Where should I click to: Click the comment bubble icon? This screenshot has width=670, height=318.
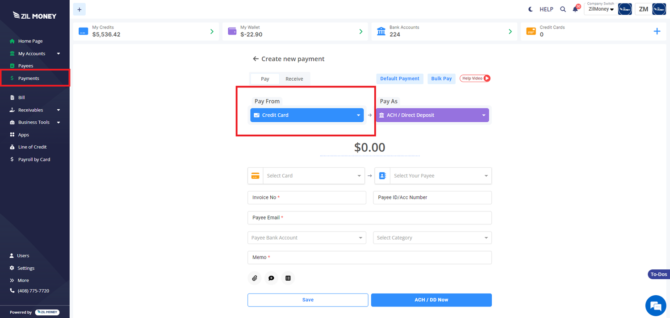click(271, 278)
